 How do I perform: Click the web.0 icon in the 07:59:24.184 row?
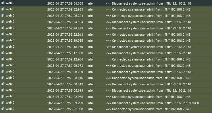(3, 21)
